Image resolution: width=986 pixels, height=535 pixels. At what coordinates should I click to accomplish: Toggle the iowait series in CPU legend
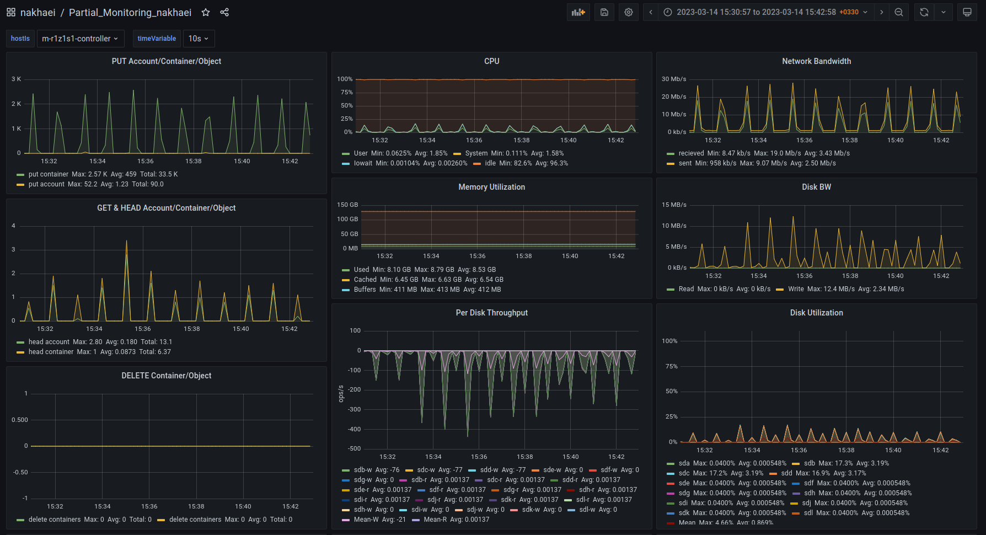363,163
